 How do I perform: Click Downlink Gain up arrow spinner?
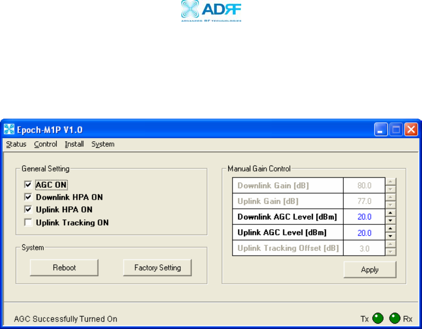click(391, 181)
